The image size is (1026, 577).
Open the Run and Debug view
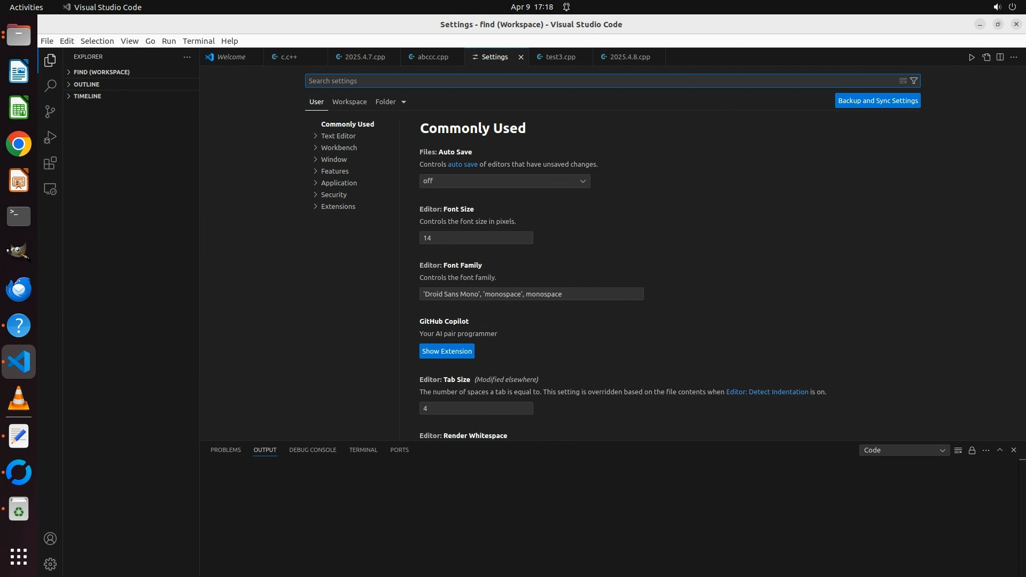50,137
